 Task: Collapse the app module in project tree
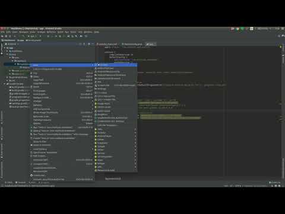pyautogui.click(x=5, y=48)
